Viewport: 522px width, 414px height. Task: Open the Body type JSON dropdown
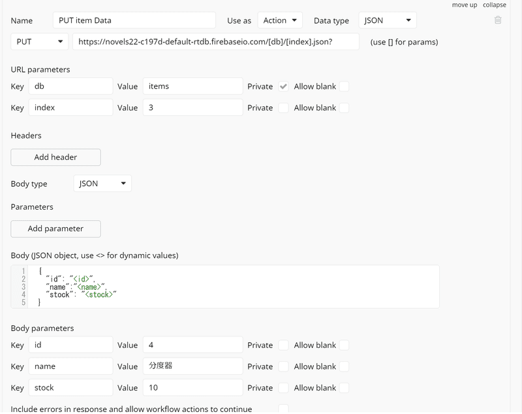[x=102, y=183]
